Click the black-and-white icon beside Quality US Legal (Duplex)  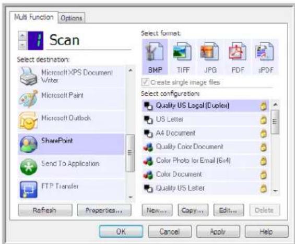tap(148, 106)
